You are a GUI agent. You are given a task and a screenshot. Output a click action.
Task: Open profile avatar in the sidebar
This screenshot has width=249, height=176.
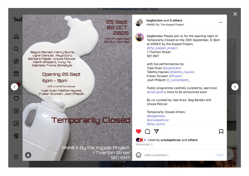click(16, 136)
